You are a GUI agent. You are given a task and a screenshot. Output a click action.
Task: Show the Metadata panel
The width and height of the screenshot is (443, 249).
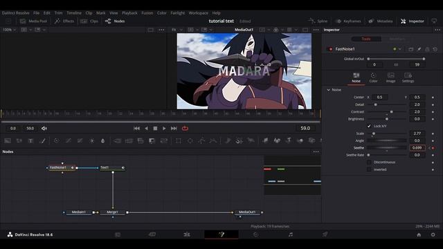pos(381,21)
